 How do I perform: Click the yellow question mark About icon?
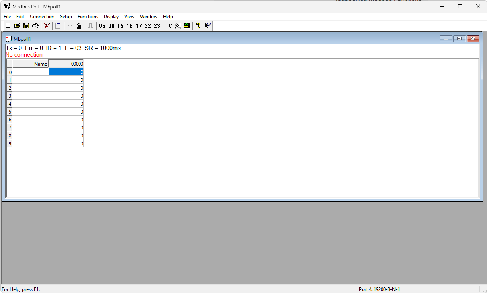coord(198,26)
